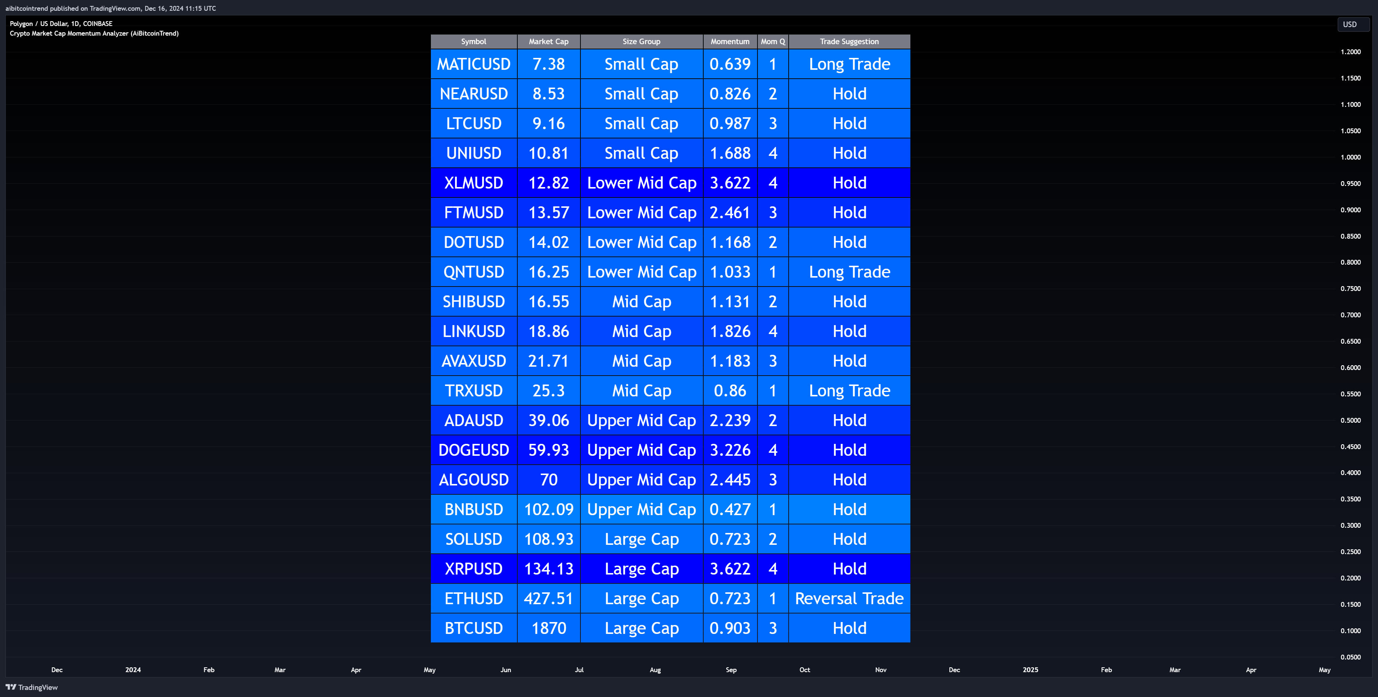Select the BNBUSD symbol cell
Image resolution: width=1378 pixels, height=697 pixels.
[474, 509]
